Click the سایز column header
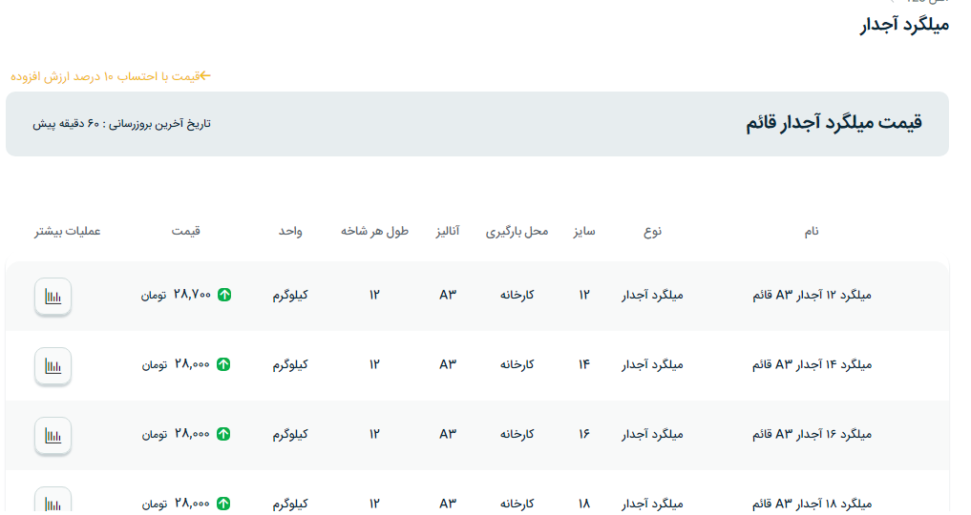 (584, 232)
